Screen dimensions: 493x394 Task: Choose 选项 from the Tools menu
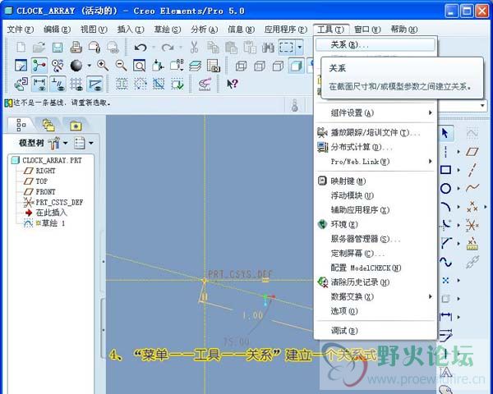point(376,311)
